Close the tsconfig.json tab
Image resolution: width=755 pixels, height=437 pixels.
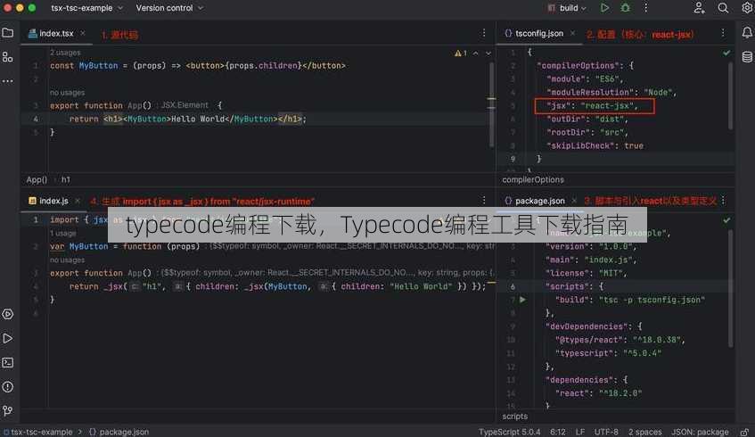point(572,33)
